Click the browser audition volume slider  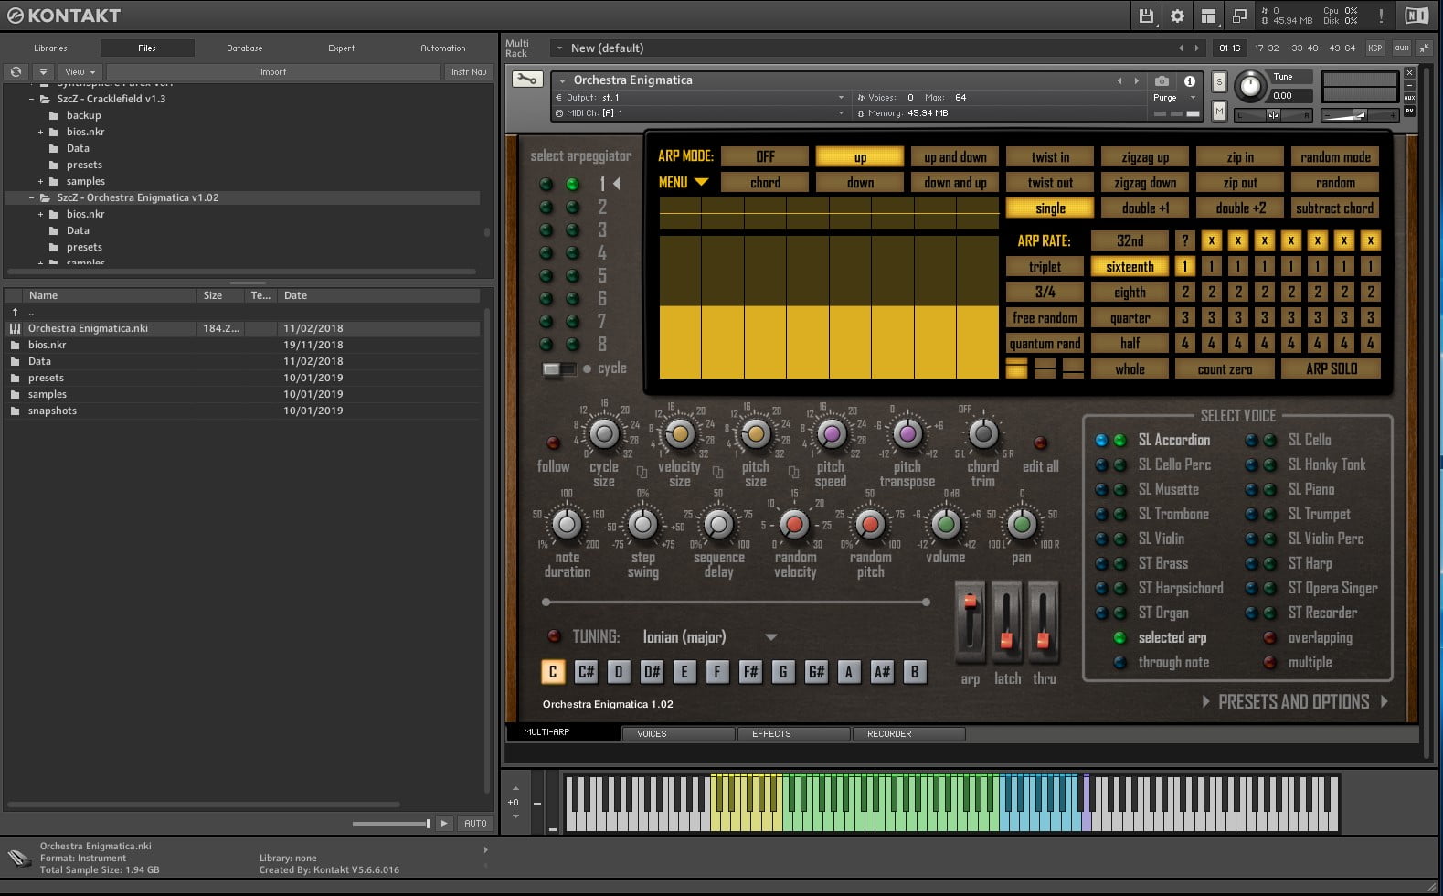(390, 823)
